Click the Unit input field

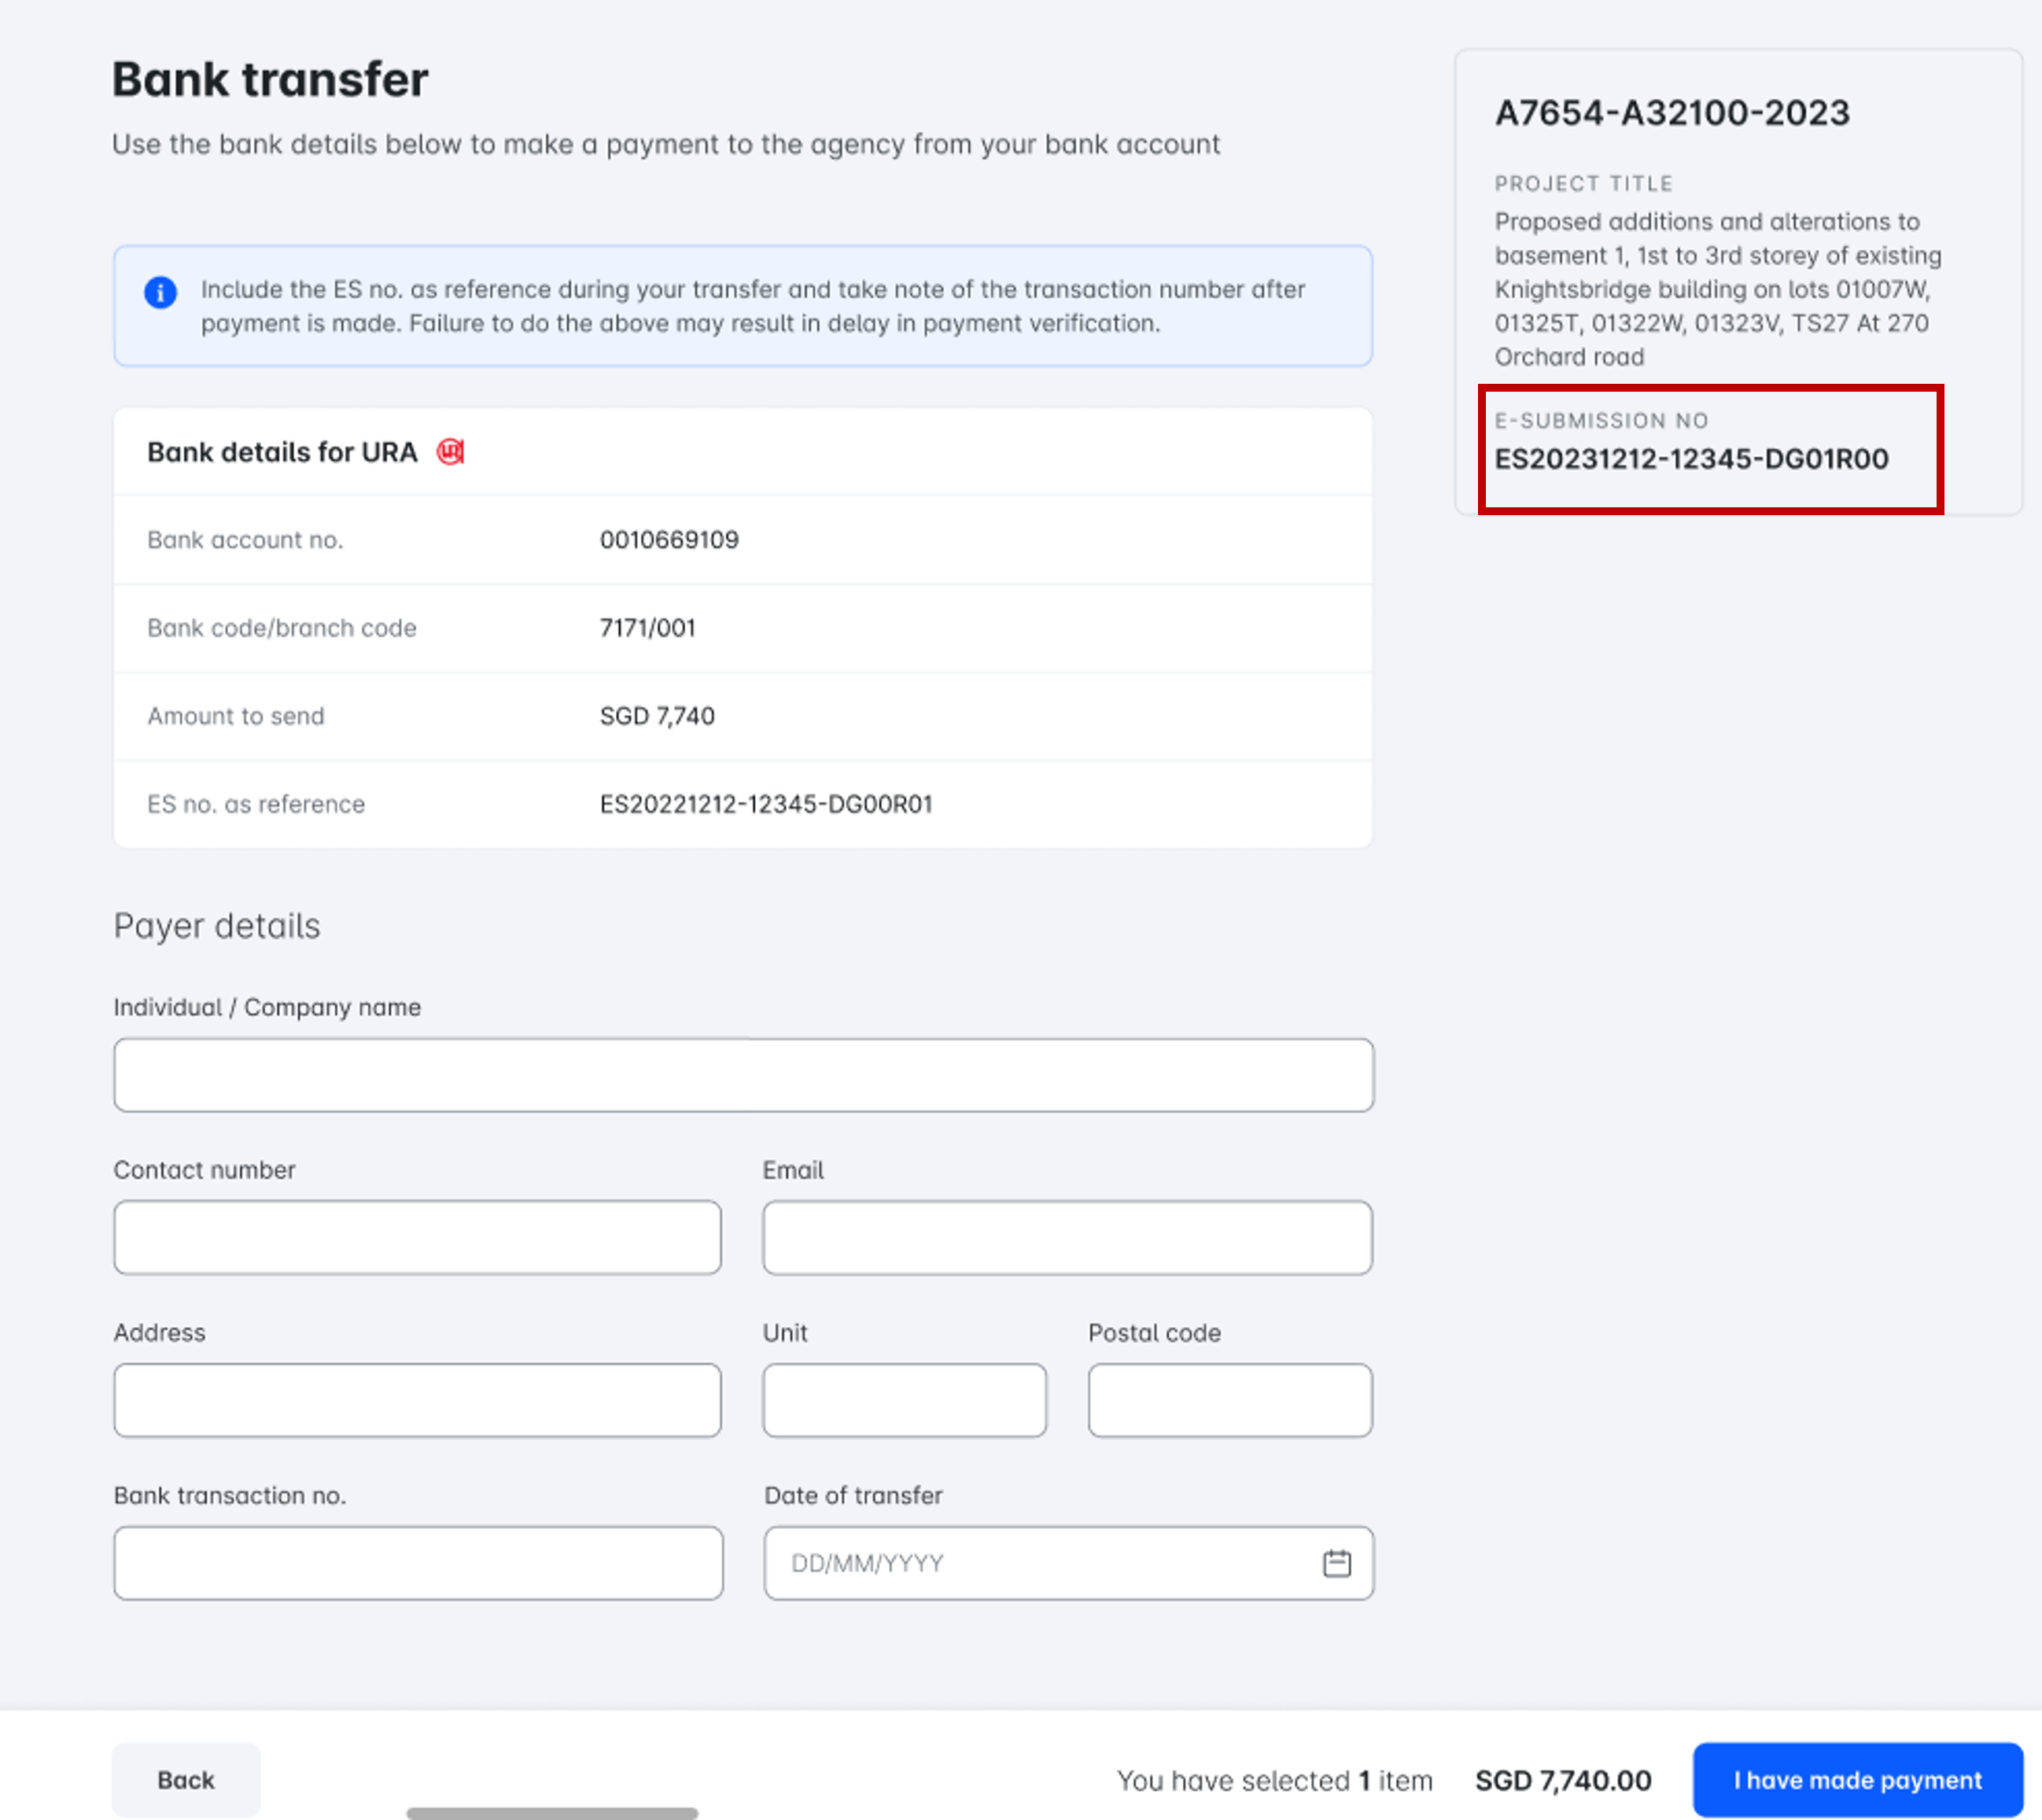(x=904, y=1400)
